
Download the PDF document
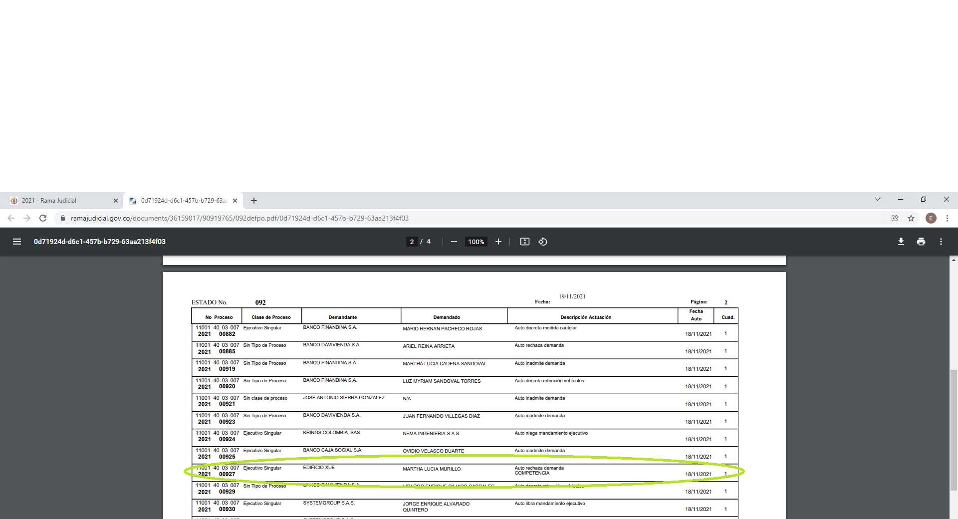click(x=901, y=242)
